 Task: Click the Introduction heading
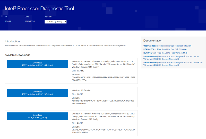click(x=12, y=41)
